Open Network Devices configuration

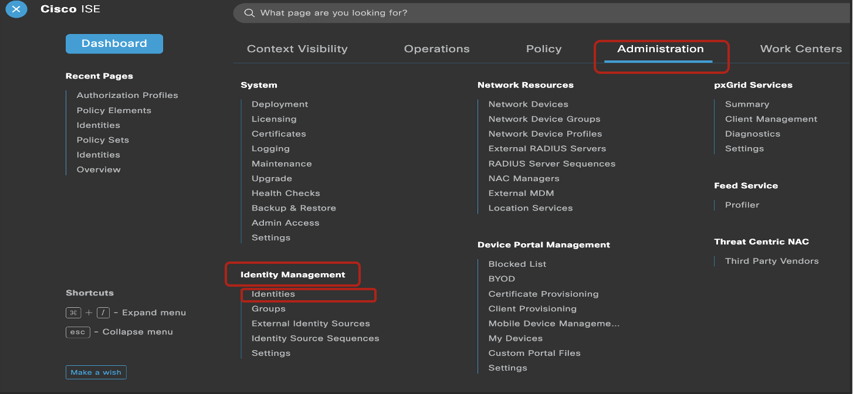click(x=528, y=104)
